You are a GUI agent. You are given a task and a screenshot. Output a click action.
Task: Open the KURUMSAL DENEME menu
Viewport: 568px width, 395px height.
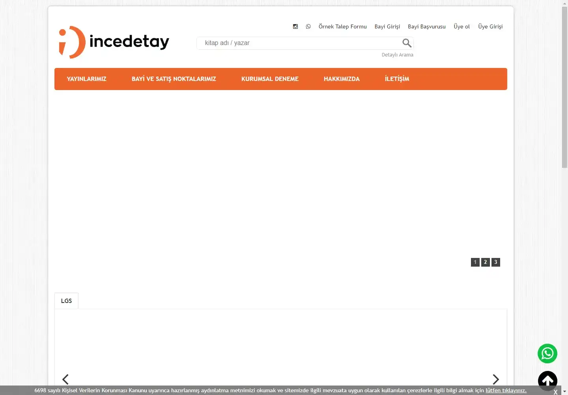click(270, 79)
